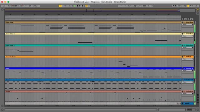Fold the 5 Upright B track

[x=182, y=68]
